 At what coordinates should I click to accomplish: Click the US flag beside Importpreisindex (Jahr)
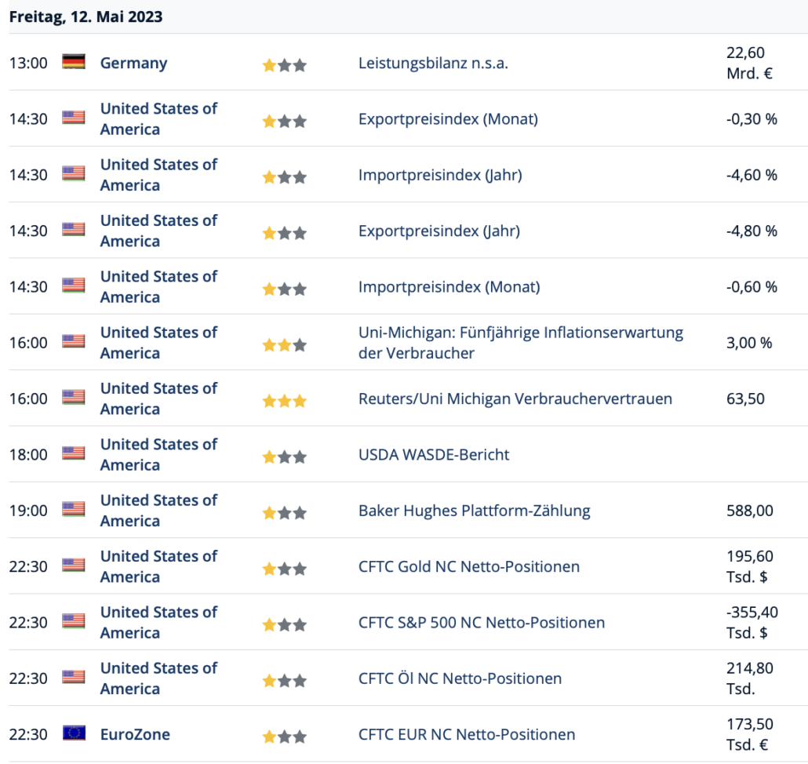click(x=74, y=173)
